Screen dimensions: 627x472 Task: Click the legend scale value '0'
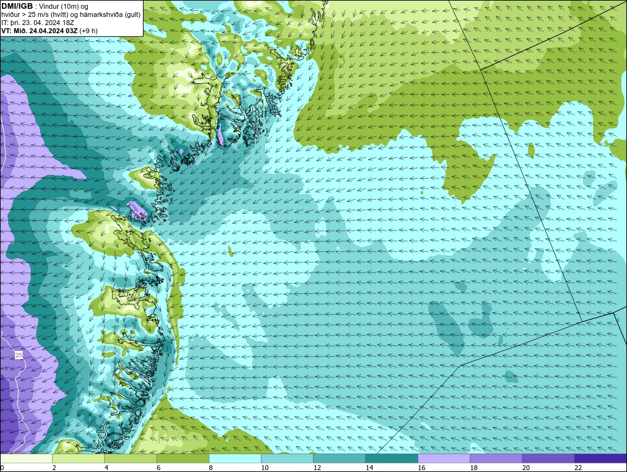coord(2,468)
